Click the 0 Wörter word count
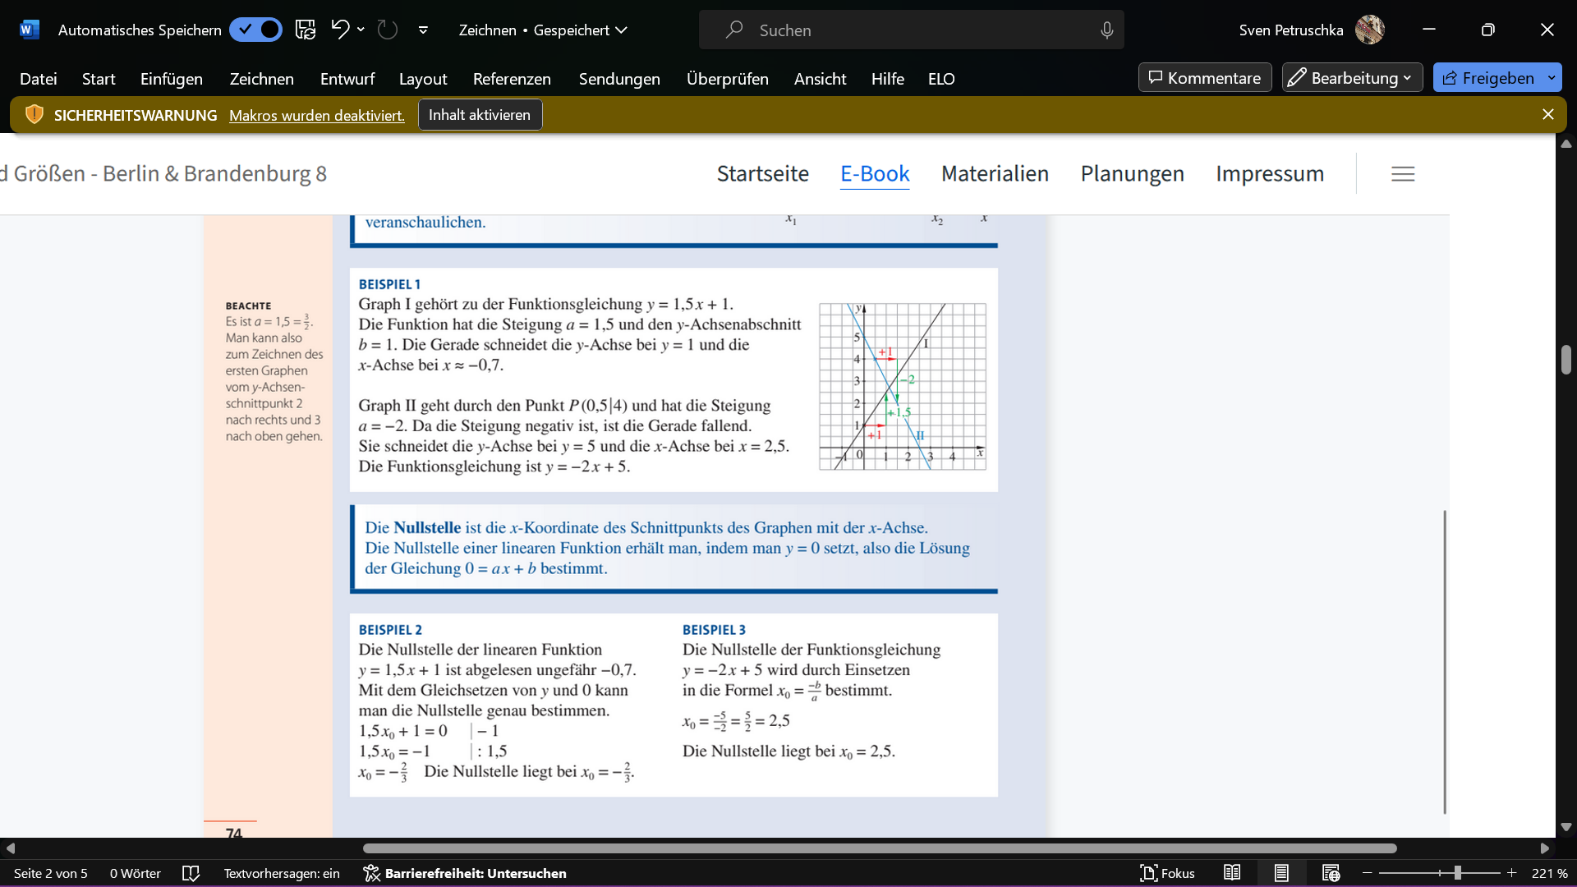Viewport: 1577px width, 887px height. coord(136,873)
